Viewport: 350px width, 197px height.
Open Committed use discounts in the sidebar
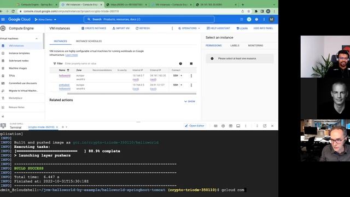pyautogui.click(x=23, y=83)
